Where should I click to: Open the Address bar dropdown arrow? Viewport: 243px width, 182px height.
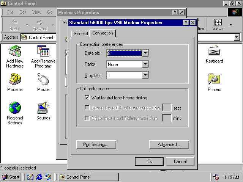pos(237,37)
